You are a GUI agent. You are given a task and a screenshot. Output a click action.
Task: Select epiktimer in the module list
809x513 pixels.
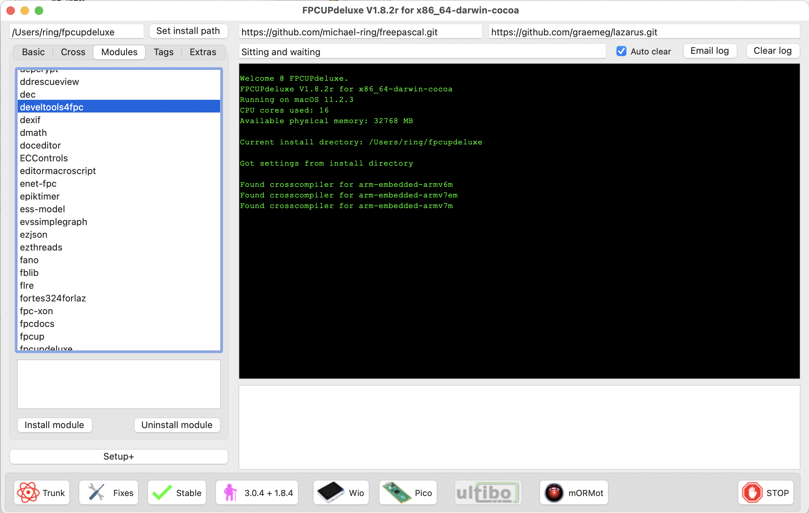pyautogui.click(x=119, y=196)
